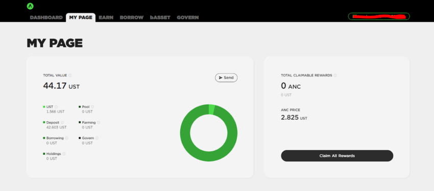The width and height of the screenshot is (434, 191).
Task: Go to the BORROW tab
Action: (131, 17)
